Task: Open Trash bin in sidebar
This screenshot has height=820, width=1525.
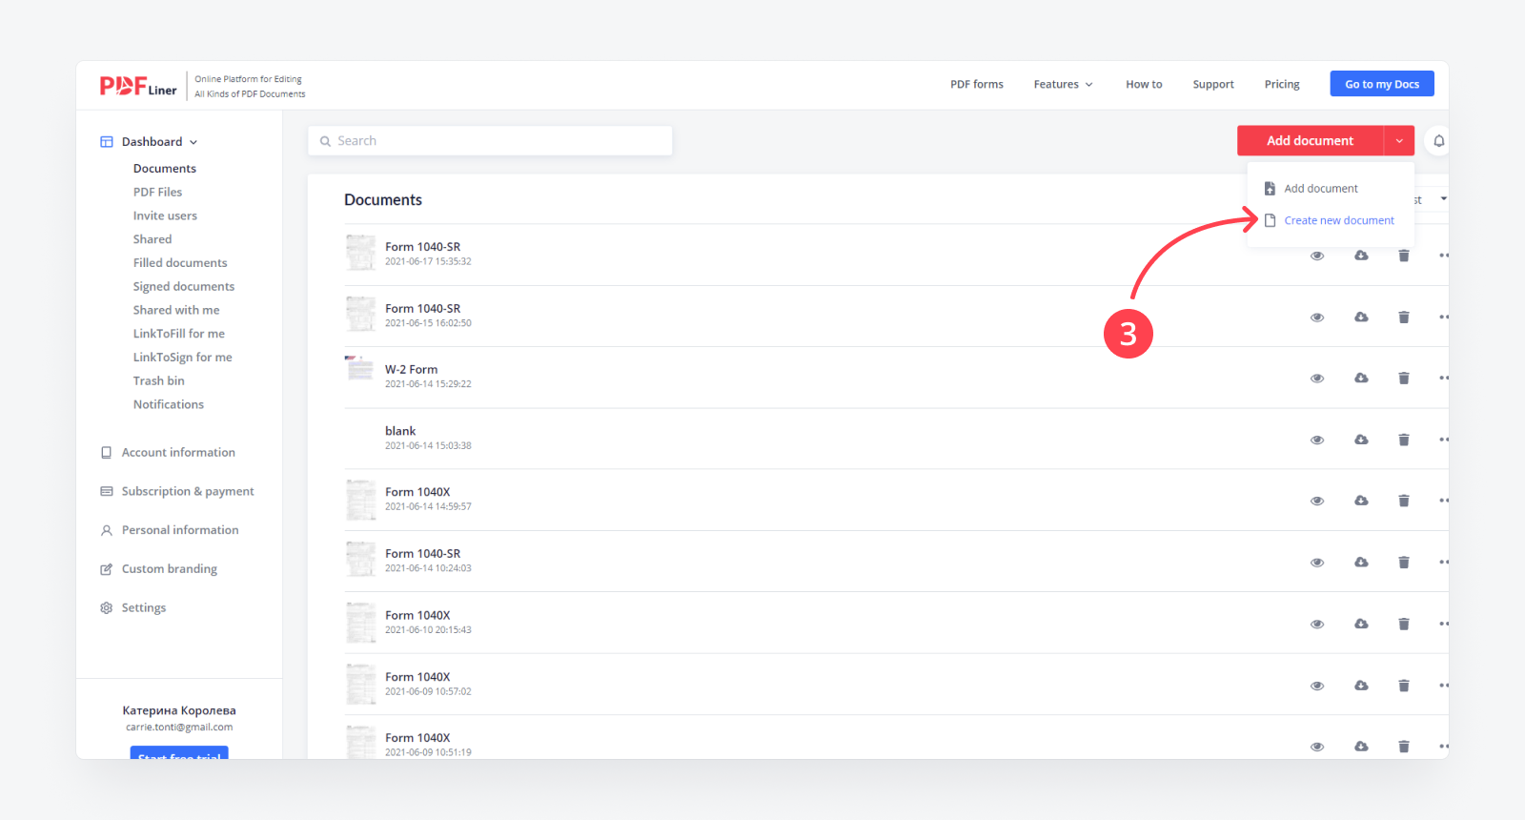Action: [158, 380]
